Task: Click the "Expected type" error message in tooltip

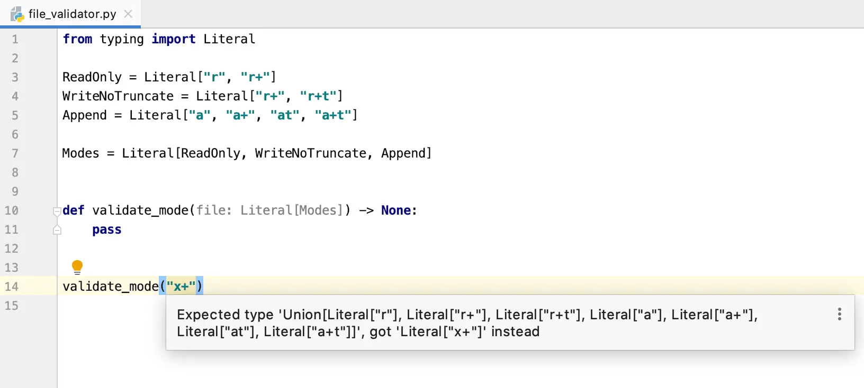Action: click(467, 323)
